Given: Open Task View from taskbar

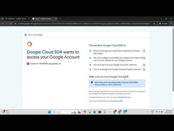Looking at the screenshot, I should click(x=80, y=112).
